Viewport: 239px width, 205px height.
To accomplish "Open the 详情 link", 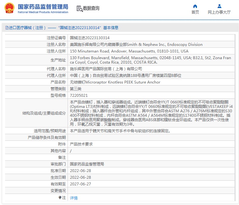I will pyautogui.click(x=74, y=198).
